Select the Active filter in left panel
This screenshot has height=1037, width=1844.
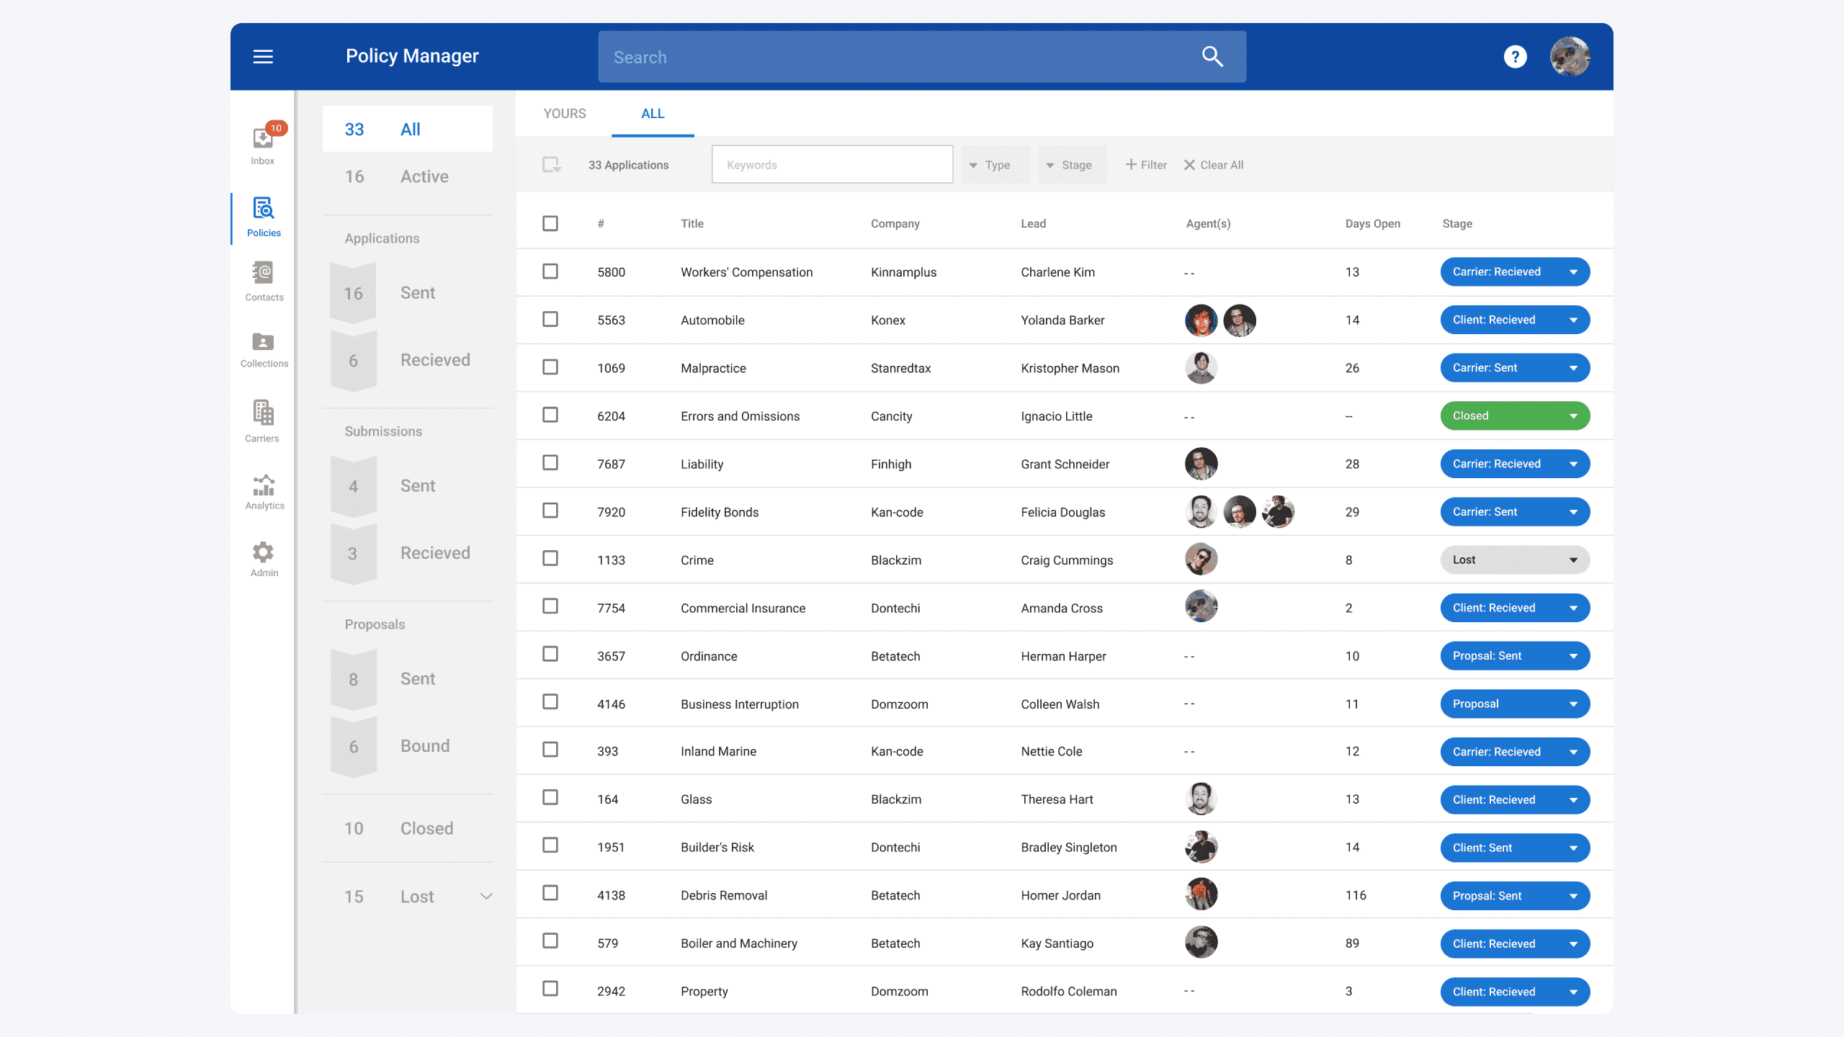pyautogui.click(x=407, y=176)
